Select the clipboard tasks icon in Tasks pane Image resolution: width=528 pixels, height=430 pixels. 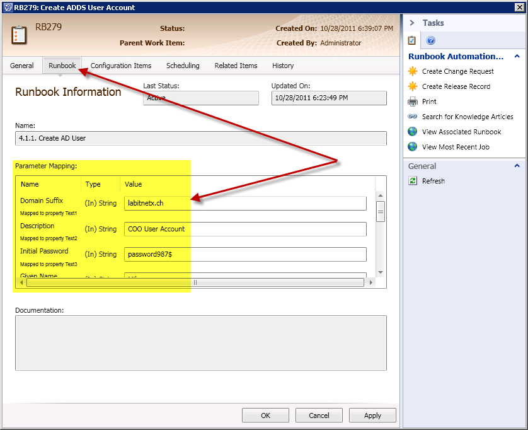tap(412, 40)
